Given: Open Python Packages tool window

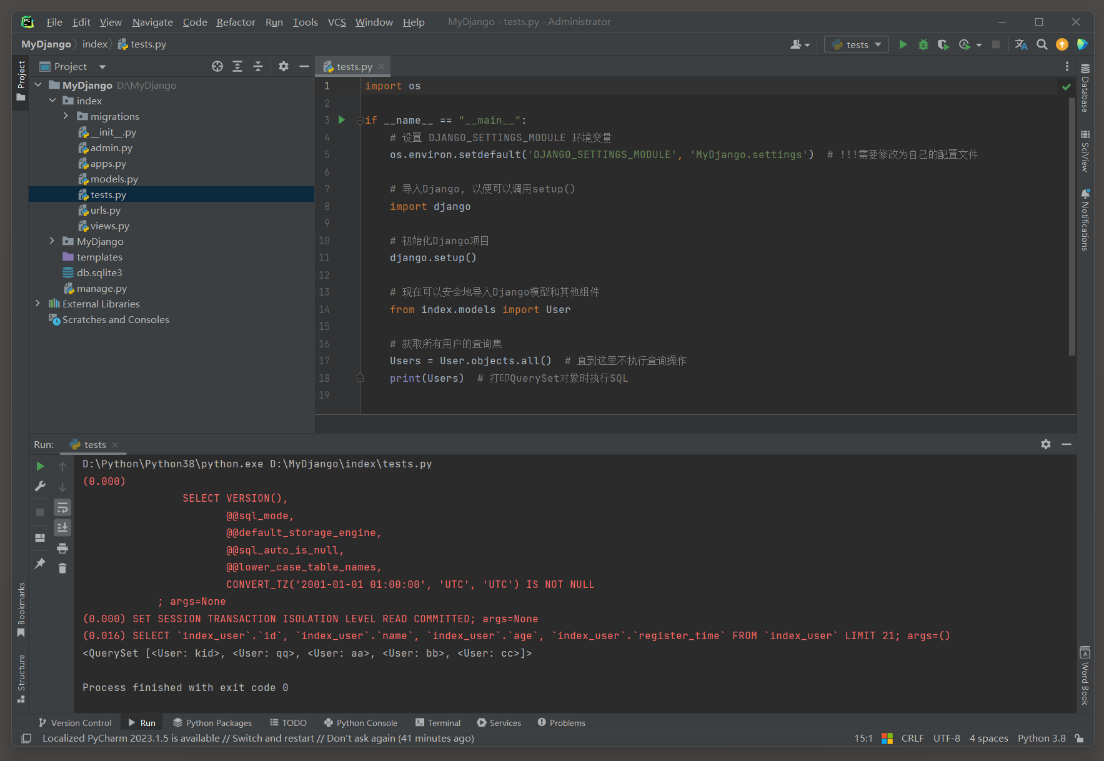Looking at the screenshot, I should (212, 723).
